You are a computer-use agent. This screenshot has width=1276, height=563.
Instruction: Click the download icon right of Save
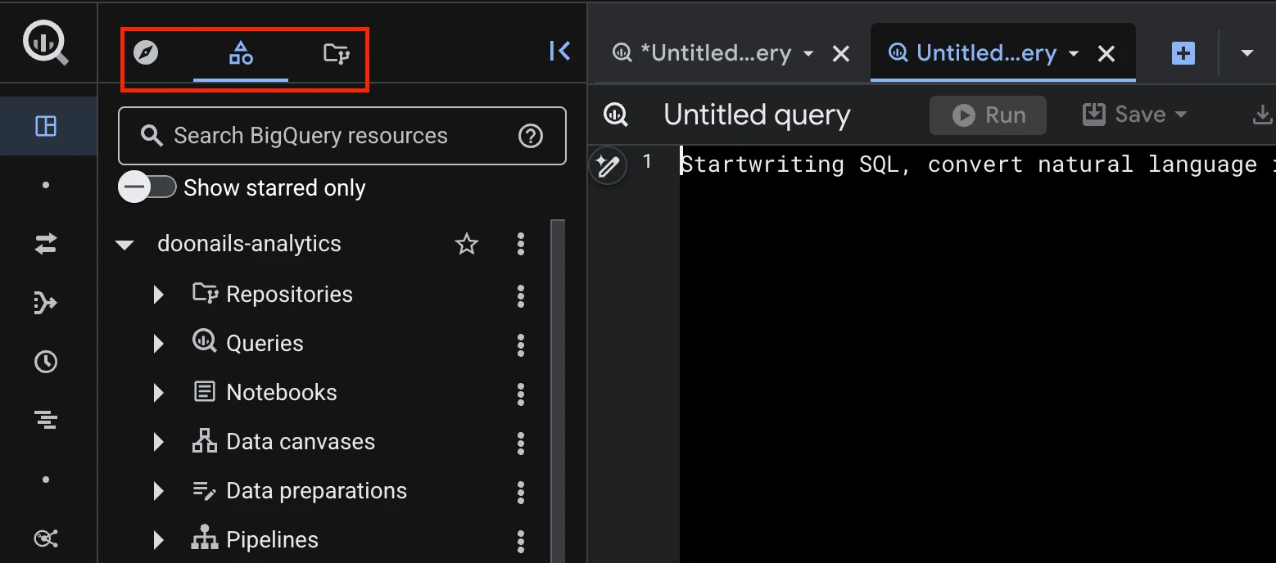[1264, 115]
